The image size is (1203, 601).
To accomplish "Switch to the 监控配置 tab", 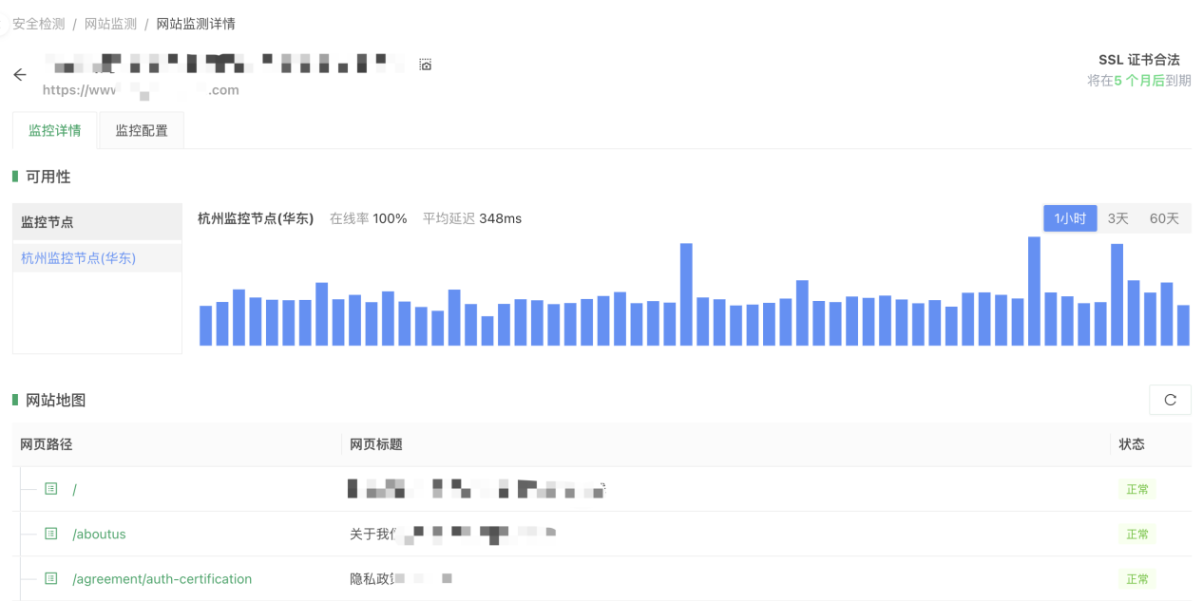I will [142, 131].
